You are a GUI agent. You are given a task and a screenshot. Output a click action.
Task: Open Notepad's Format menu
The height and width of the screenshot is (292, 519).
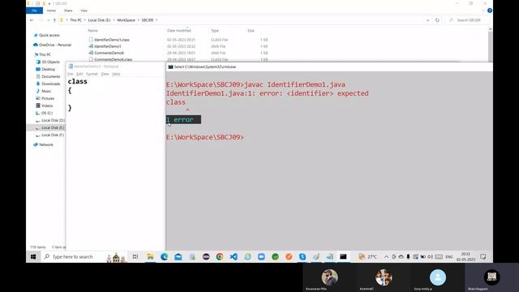(92, 74)
